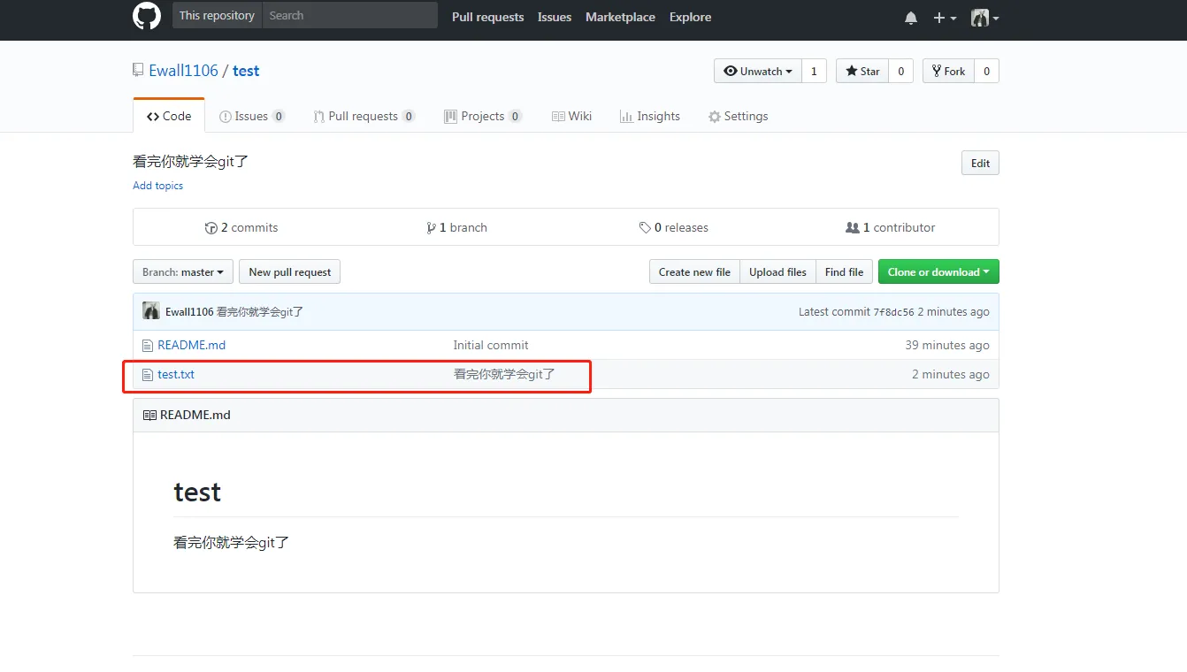1187x672 pixels.
Task: View the 2 commits history
Action: tap(241, 227)
